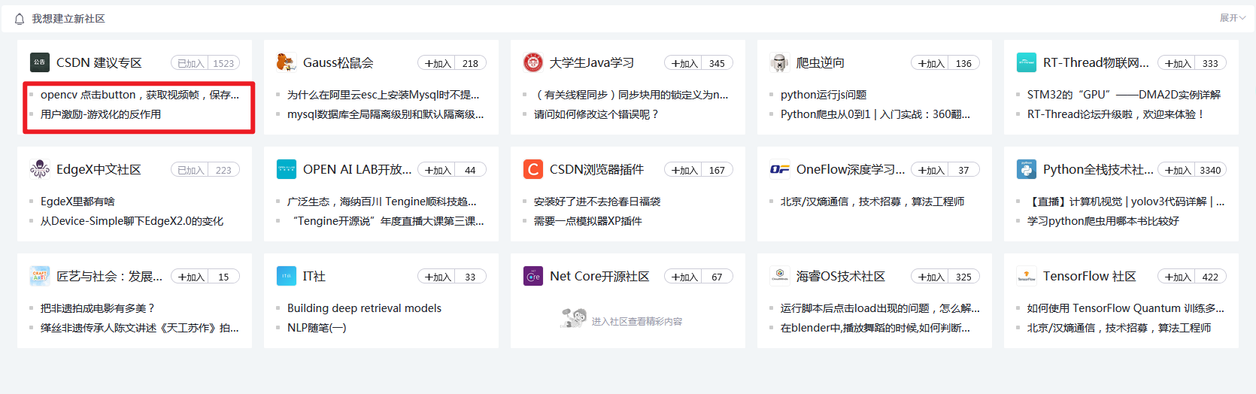Image resolution: width=1256 pixels, height=394 pixels.
Task: Toggle 已加入 for CSDN 建议专区
Action: [x=191, y=63]
